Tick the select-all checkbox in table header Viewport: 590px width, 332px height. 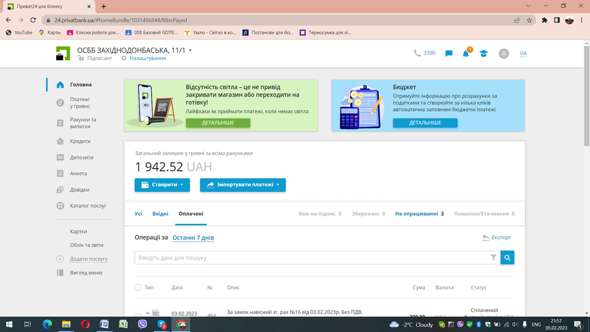point(137,288)
